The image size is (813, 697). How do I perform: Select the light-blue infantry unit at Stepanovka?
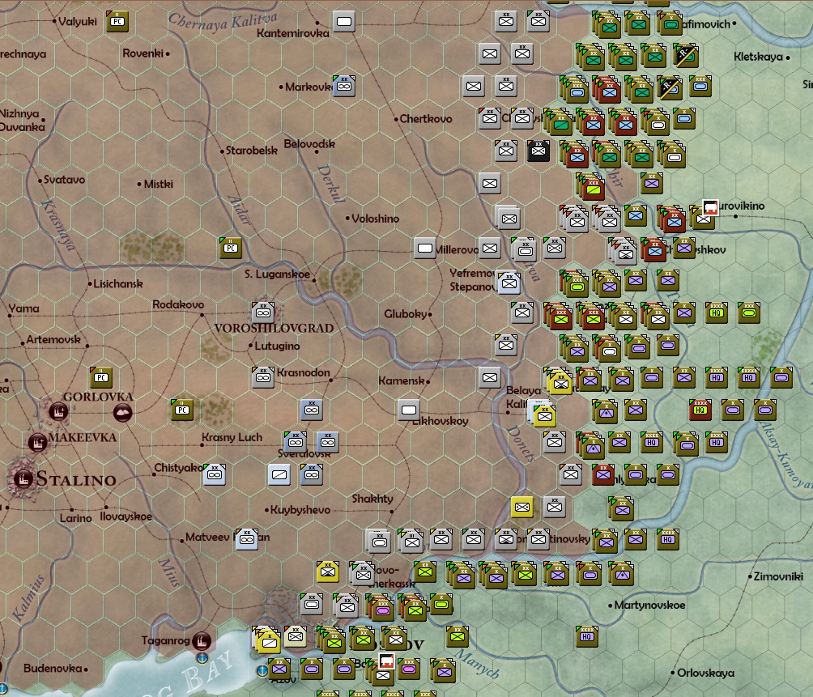(509, 283)
